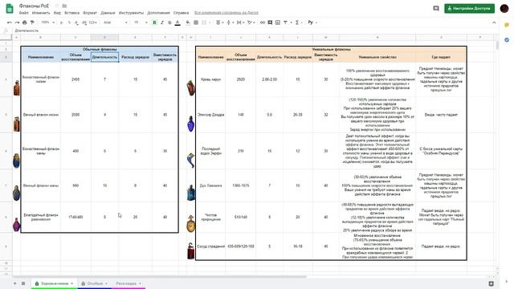The width and height of the screenshot is (514, 289).
Task: Redo the last action
Action: [x=17, y=22]
